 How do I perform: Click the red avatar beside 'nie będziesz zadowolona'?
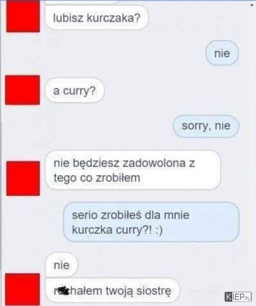(x=23, y=179)
